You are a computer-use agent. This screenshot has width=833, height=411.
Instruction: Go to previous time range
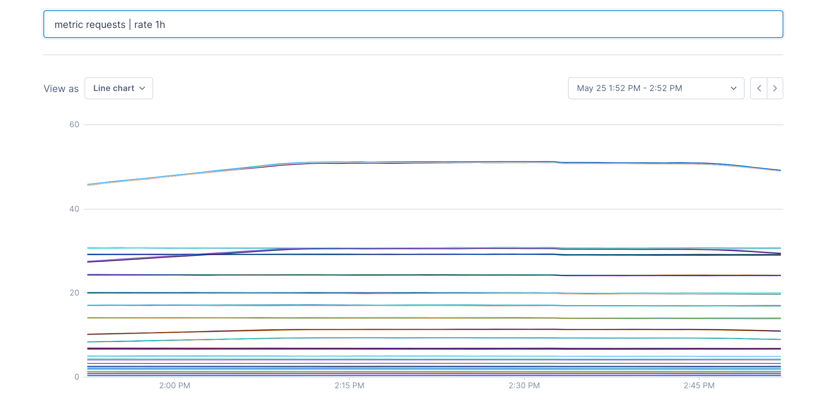tap(759, 88)
